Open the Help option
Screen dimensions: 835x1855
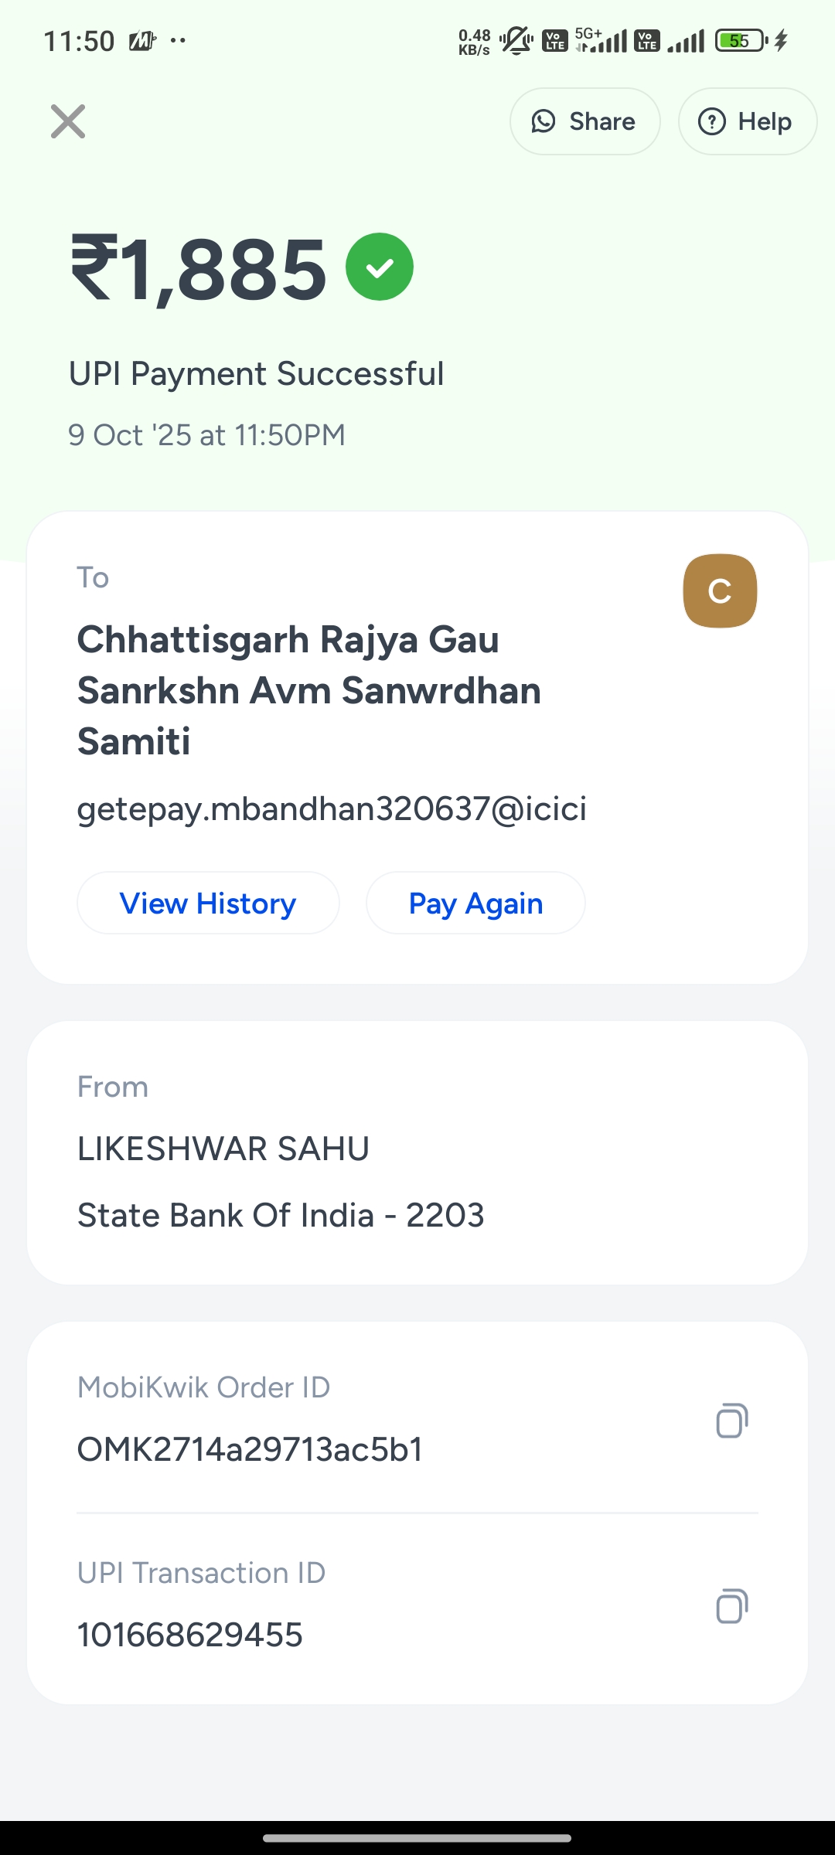click(747, 121)
